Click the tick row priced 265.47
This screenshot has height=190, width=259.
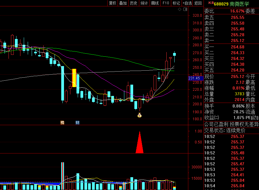[231, 164]
